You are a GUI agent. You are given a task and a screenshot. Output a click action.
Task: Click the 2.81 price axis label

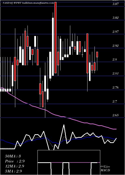click(x=115, y=73)
